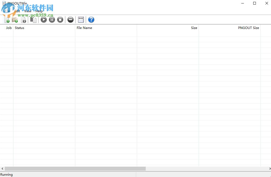Click the scroll left arrow

pos(2,168)
